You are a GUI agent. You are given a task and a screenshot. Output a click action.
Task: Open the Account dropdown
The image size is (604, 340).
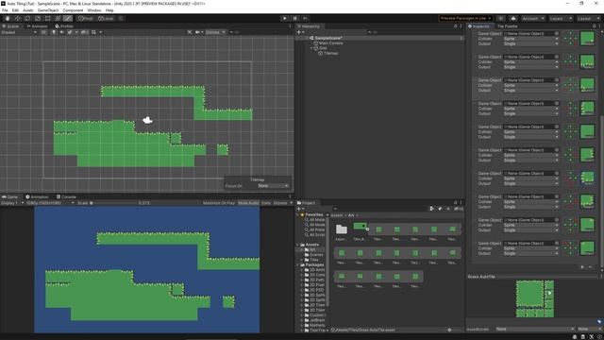(533, 18)
